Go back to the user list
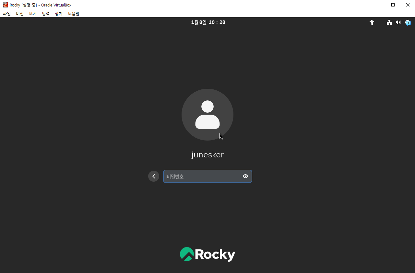 [154, 176]
